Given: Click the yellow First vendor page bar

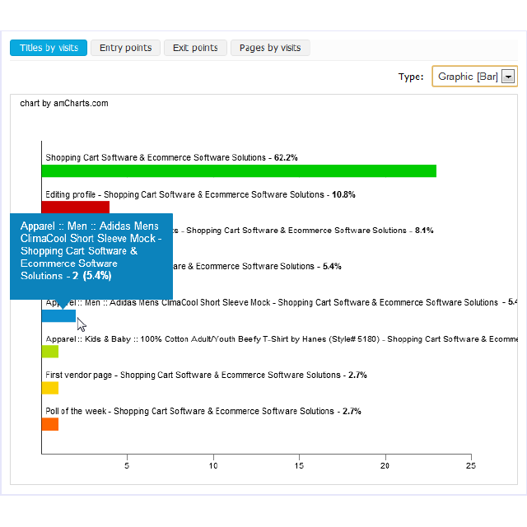Looking at the screenshot, I should (50, 388).
